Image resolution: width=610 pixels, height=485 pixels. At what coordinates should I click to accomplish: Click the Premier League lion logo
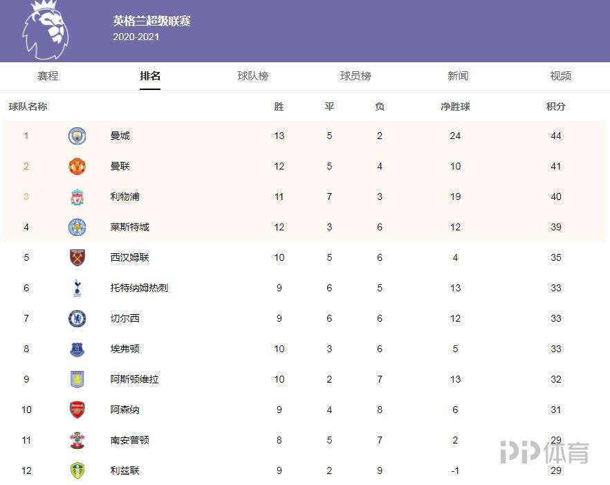[46, 30]
